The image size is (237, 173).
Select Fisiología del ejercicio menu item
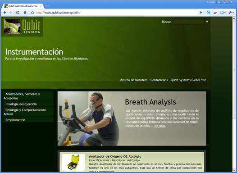pos(28,104)
